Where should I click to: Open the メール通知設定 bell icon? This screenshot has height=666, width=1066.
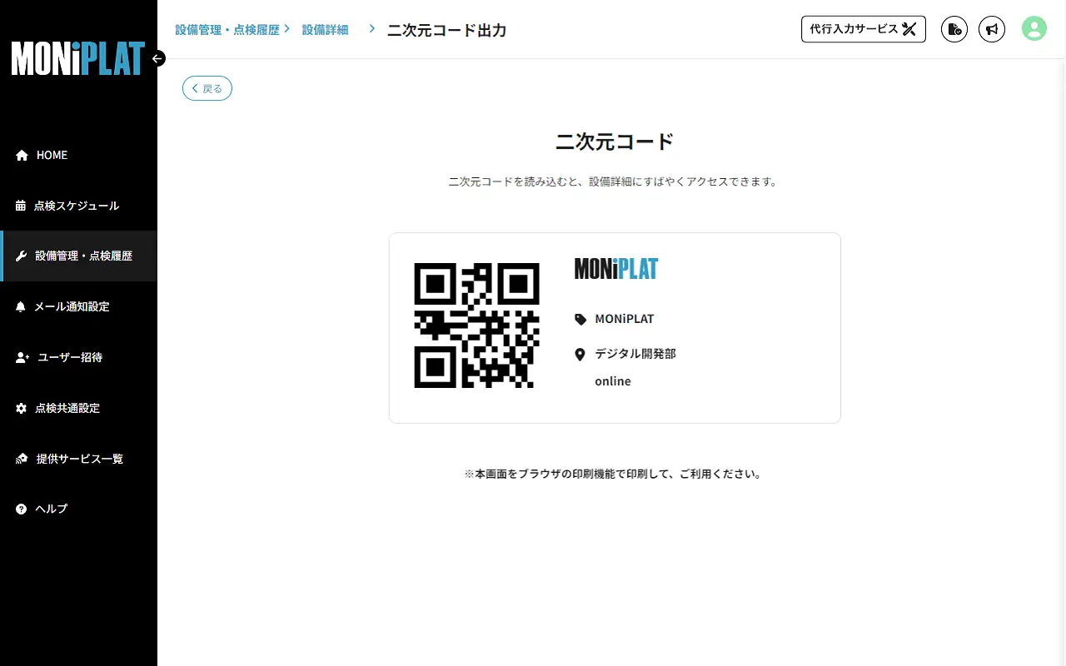[20, 306]
